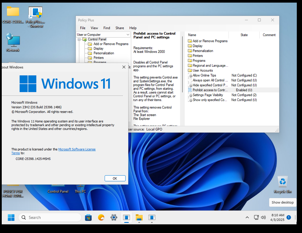The image size is (302, 233).
Task: Open the PolicyPlus Shortcut desktop icon
Action: point(35,17)
